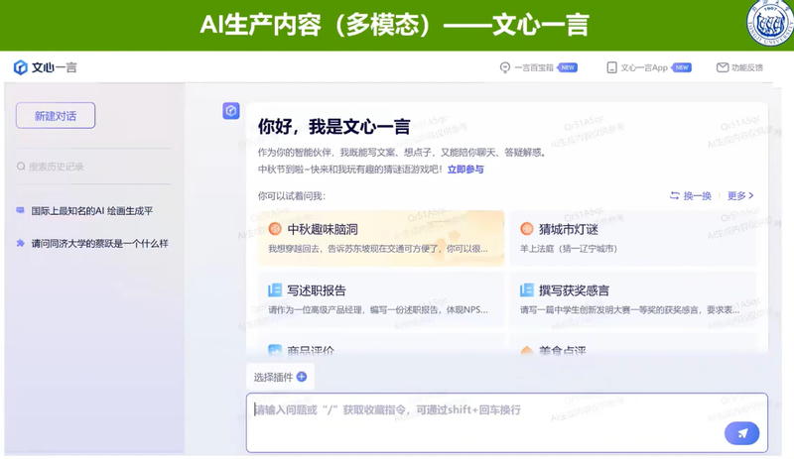Open history chat 请问同济大学的禁跃是一个什么样
Screen dimensions: 794x459
(x=97, y=242)
